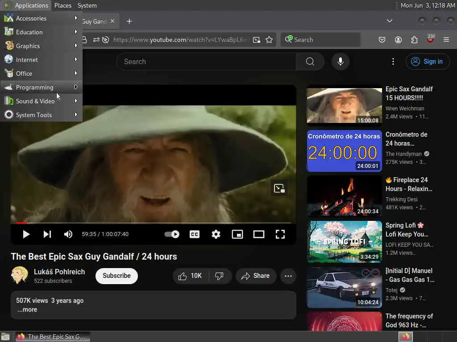Enable miniplayer mode
The image size is (457, 342).
click(237, 234)
